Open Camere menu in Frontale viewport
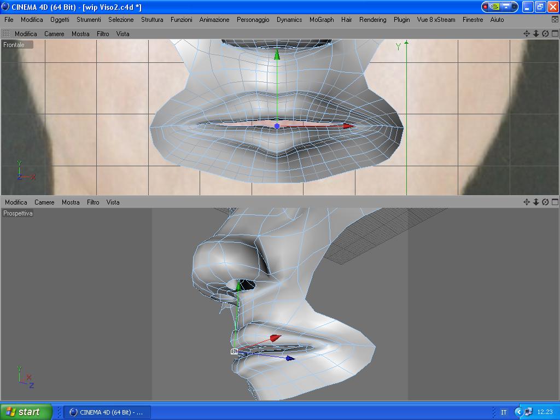Screen dimensions: 560x420 [54, 33]
